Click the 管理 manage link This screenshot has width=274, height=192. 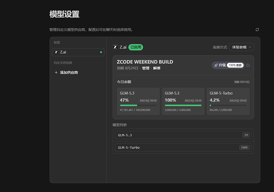point(146,68)
